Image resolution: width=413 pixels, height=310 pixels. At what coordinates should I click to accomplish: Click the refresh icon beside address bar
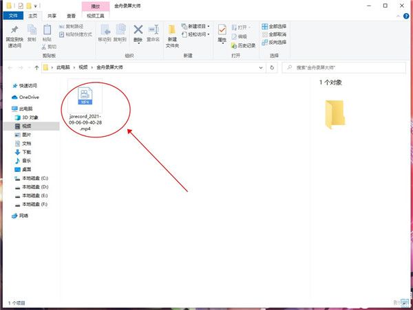pos(273,68)
